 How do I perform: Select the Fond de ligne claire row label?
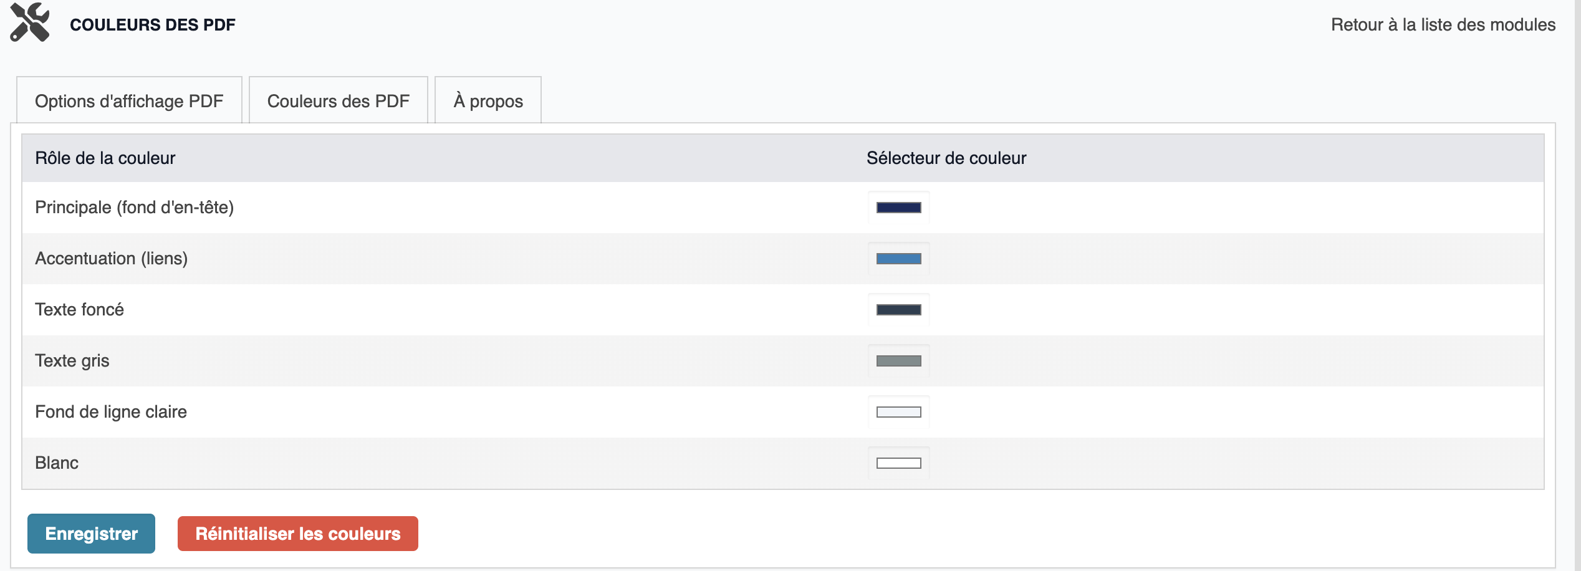click(x=111, y=412)
